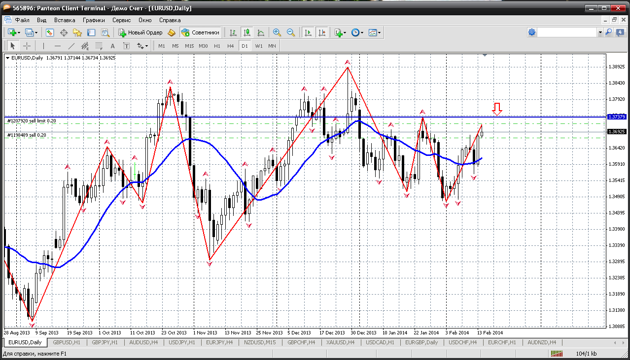Pick the text label tool
Viewport: 630px width, 360px height.
(112, 46)
